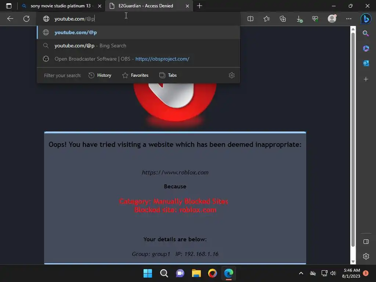Show hidden system tray icons

[x=301, y=273]
